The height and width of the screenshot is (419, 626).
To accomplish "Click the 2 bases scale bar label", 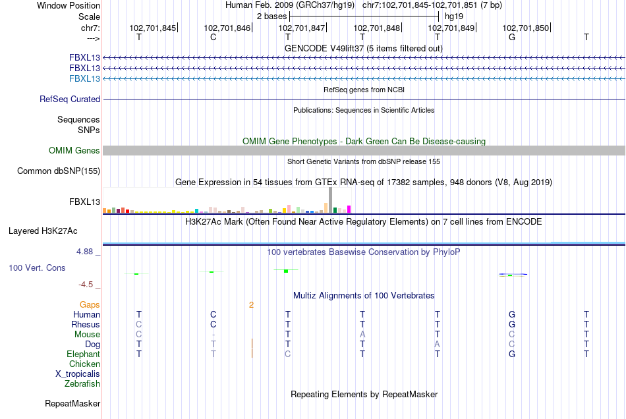I will point(271,16).
